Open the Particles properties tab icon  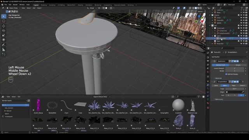(208, 89)
